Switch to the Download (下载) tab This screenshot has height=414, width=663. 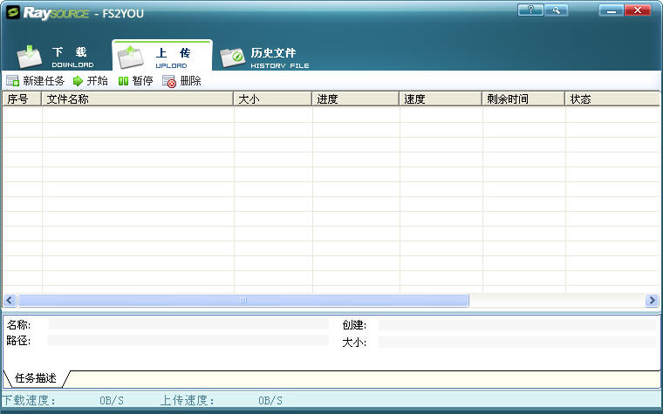click(57, 56)
